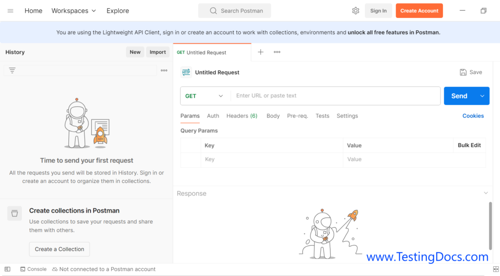Toggle sidebar visibility in status bar
This screenshot has height=276, width=500.
click(7, 269)
